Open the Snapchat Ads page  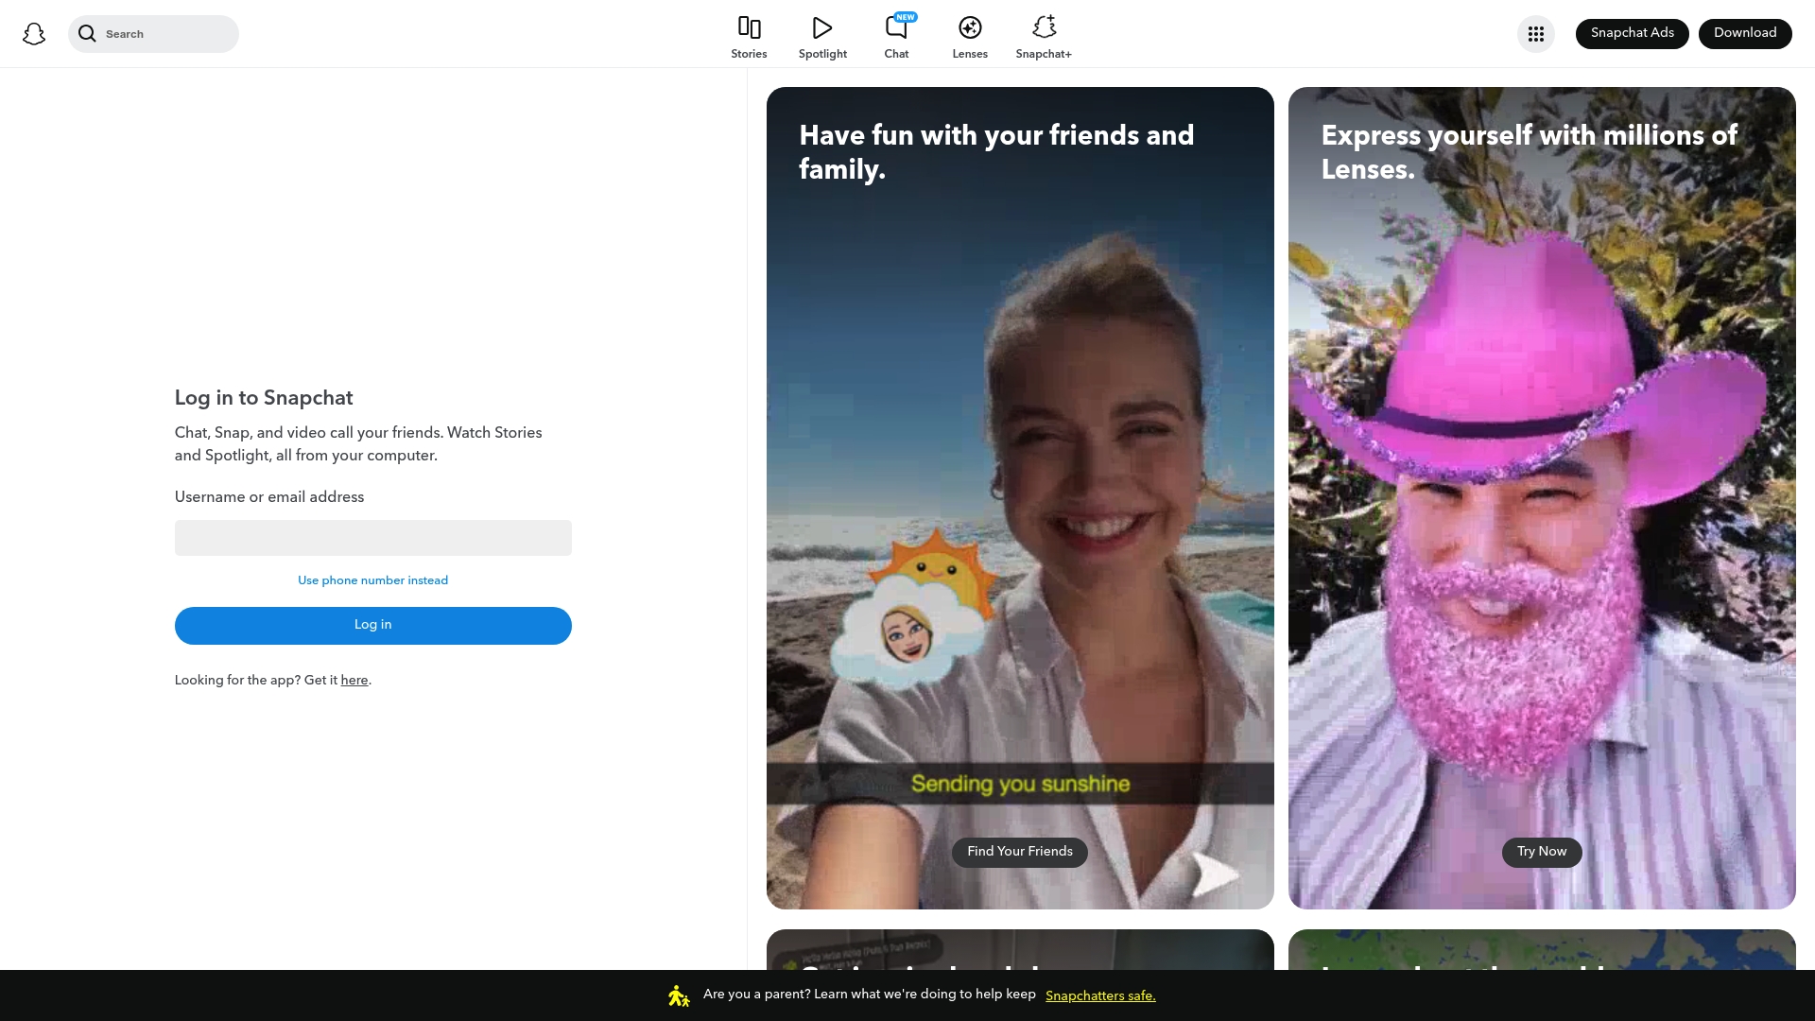click(1632, 33)
